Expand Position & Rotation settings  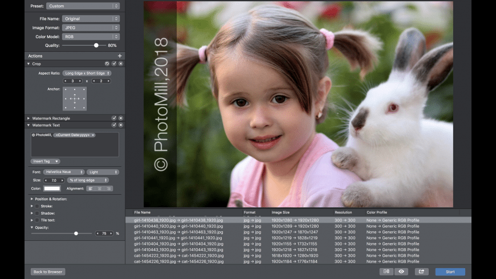point(31,199)
